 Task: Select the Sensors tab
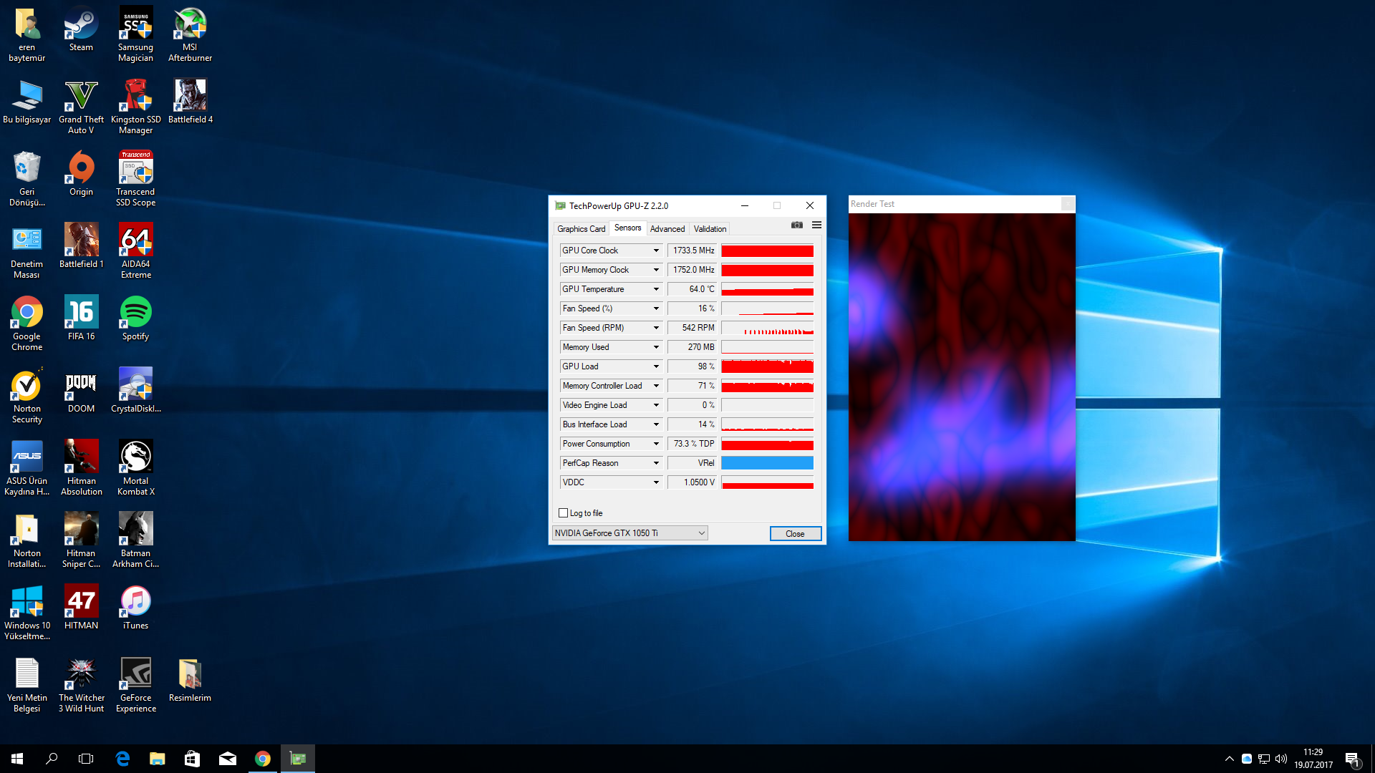(x=627, y=228)
